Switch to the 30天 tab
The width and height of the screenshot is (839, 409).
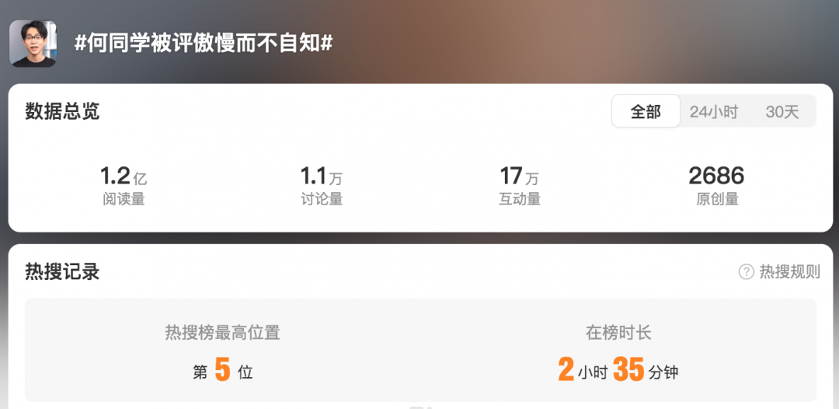(x=782, y=112)
